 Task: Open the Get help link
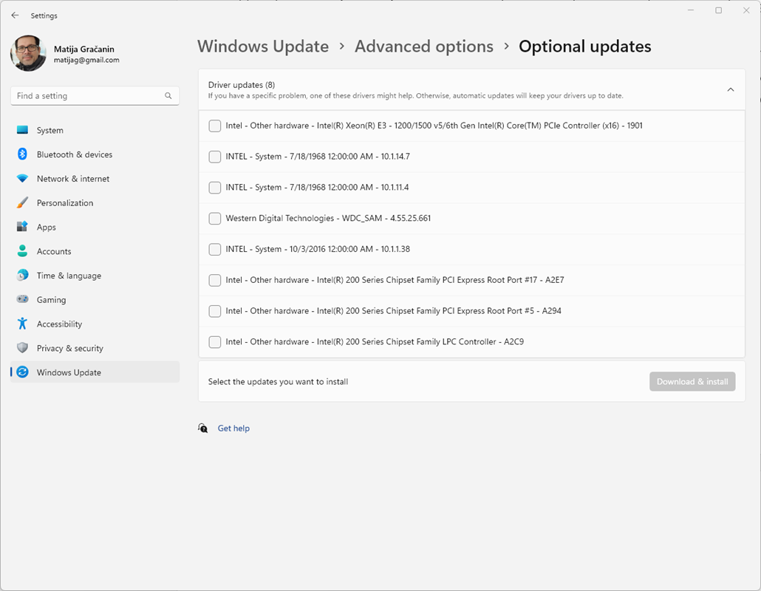233,428
